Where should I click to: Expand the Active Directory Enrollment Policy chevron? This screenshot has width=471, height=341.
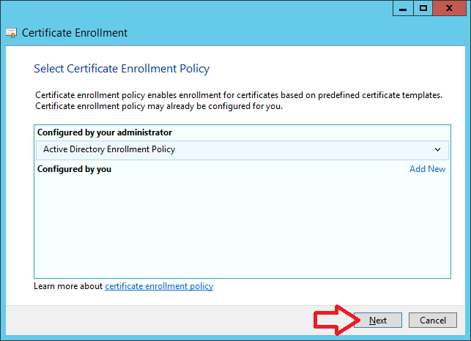[437, 149]
